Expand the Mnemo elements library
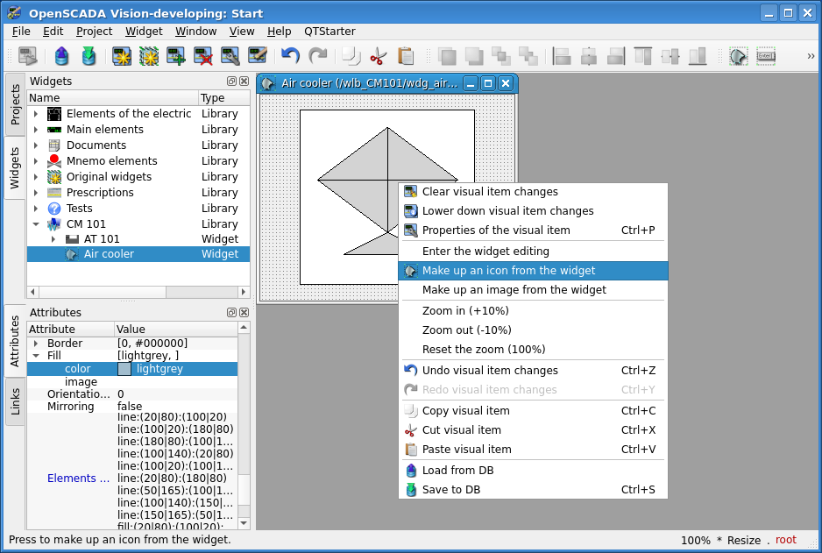The height and width of the screenshot is (553, 822). (36, 161)
